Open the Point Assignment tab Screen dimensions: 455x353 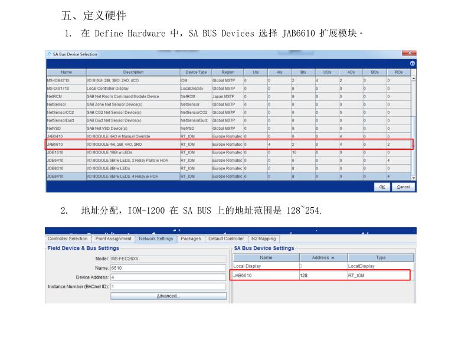(x=113, y=239)
